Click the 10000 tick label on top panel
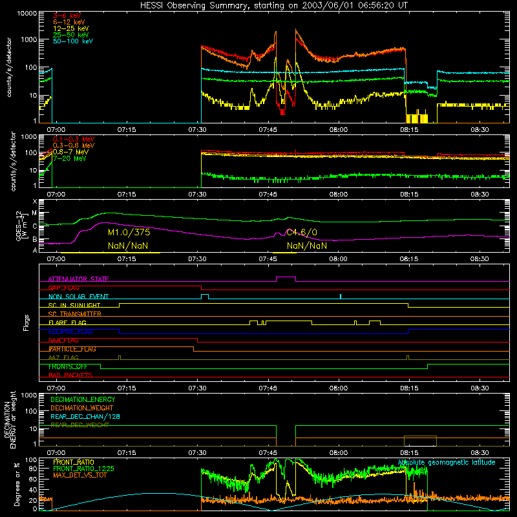Screen dimensions: 517x517 tap(27, 14)
